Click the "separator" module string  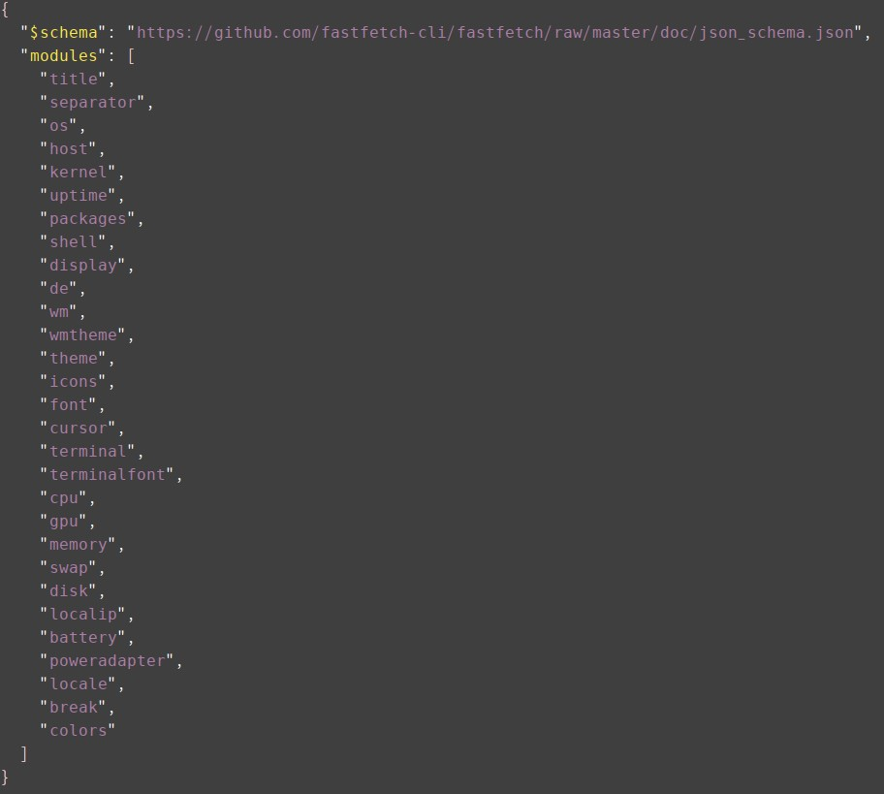[92, 102]
